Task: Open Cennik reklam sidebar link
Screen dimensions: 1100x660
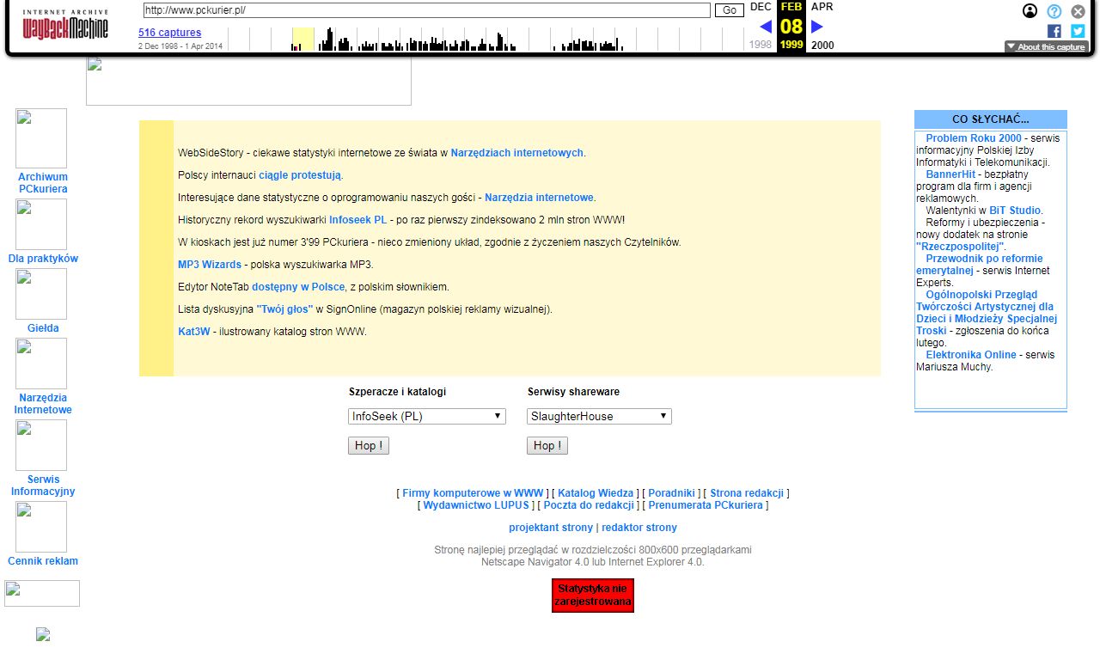Action: click(43, 561)
